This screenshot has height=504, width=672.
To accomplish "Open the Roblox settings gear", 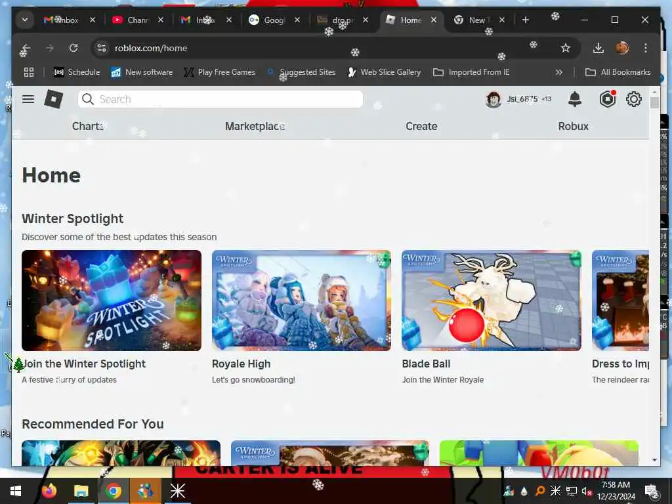I will (x=633, y=100).
